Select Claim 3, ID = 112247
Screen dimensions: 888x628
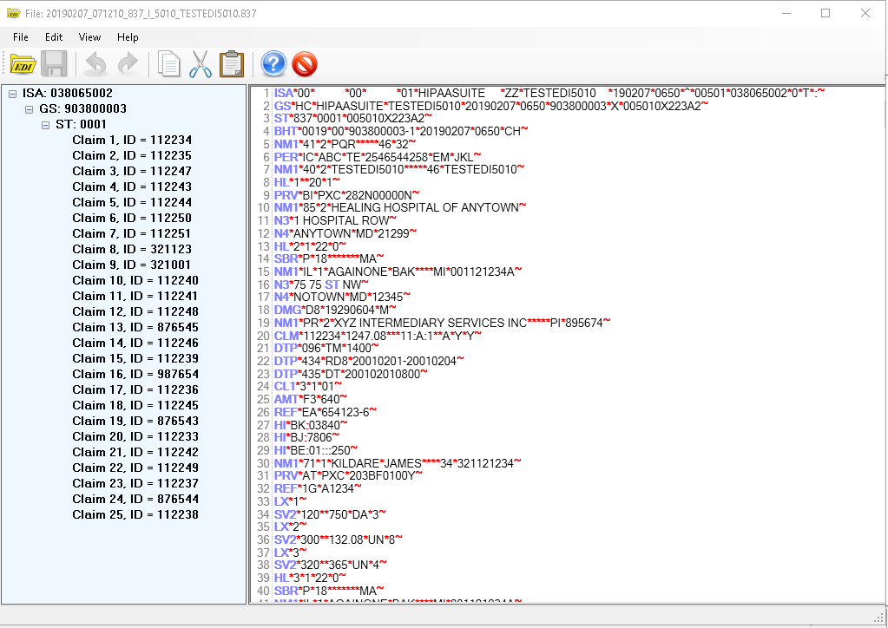[x=132, y=172]
